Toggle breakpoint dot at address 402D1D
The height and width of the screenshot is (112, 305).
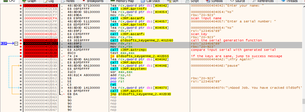point(21,40)
